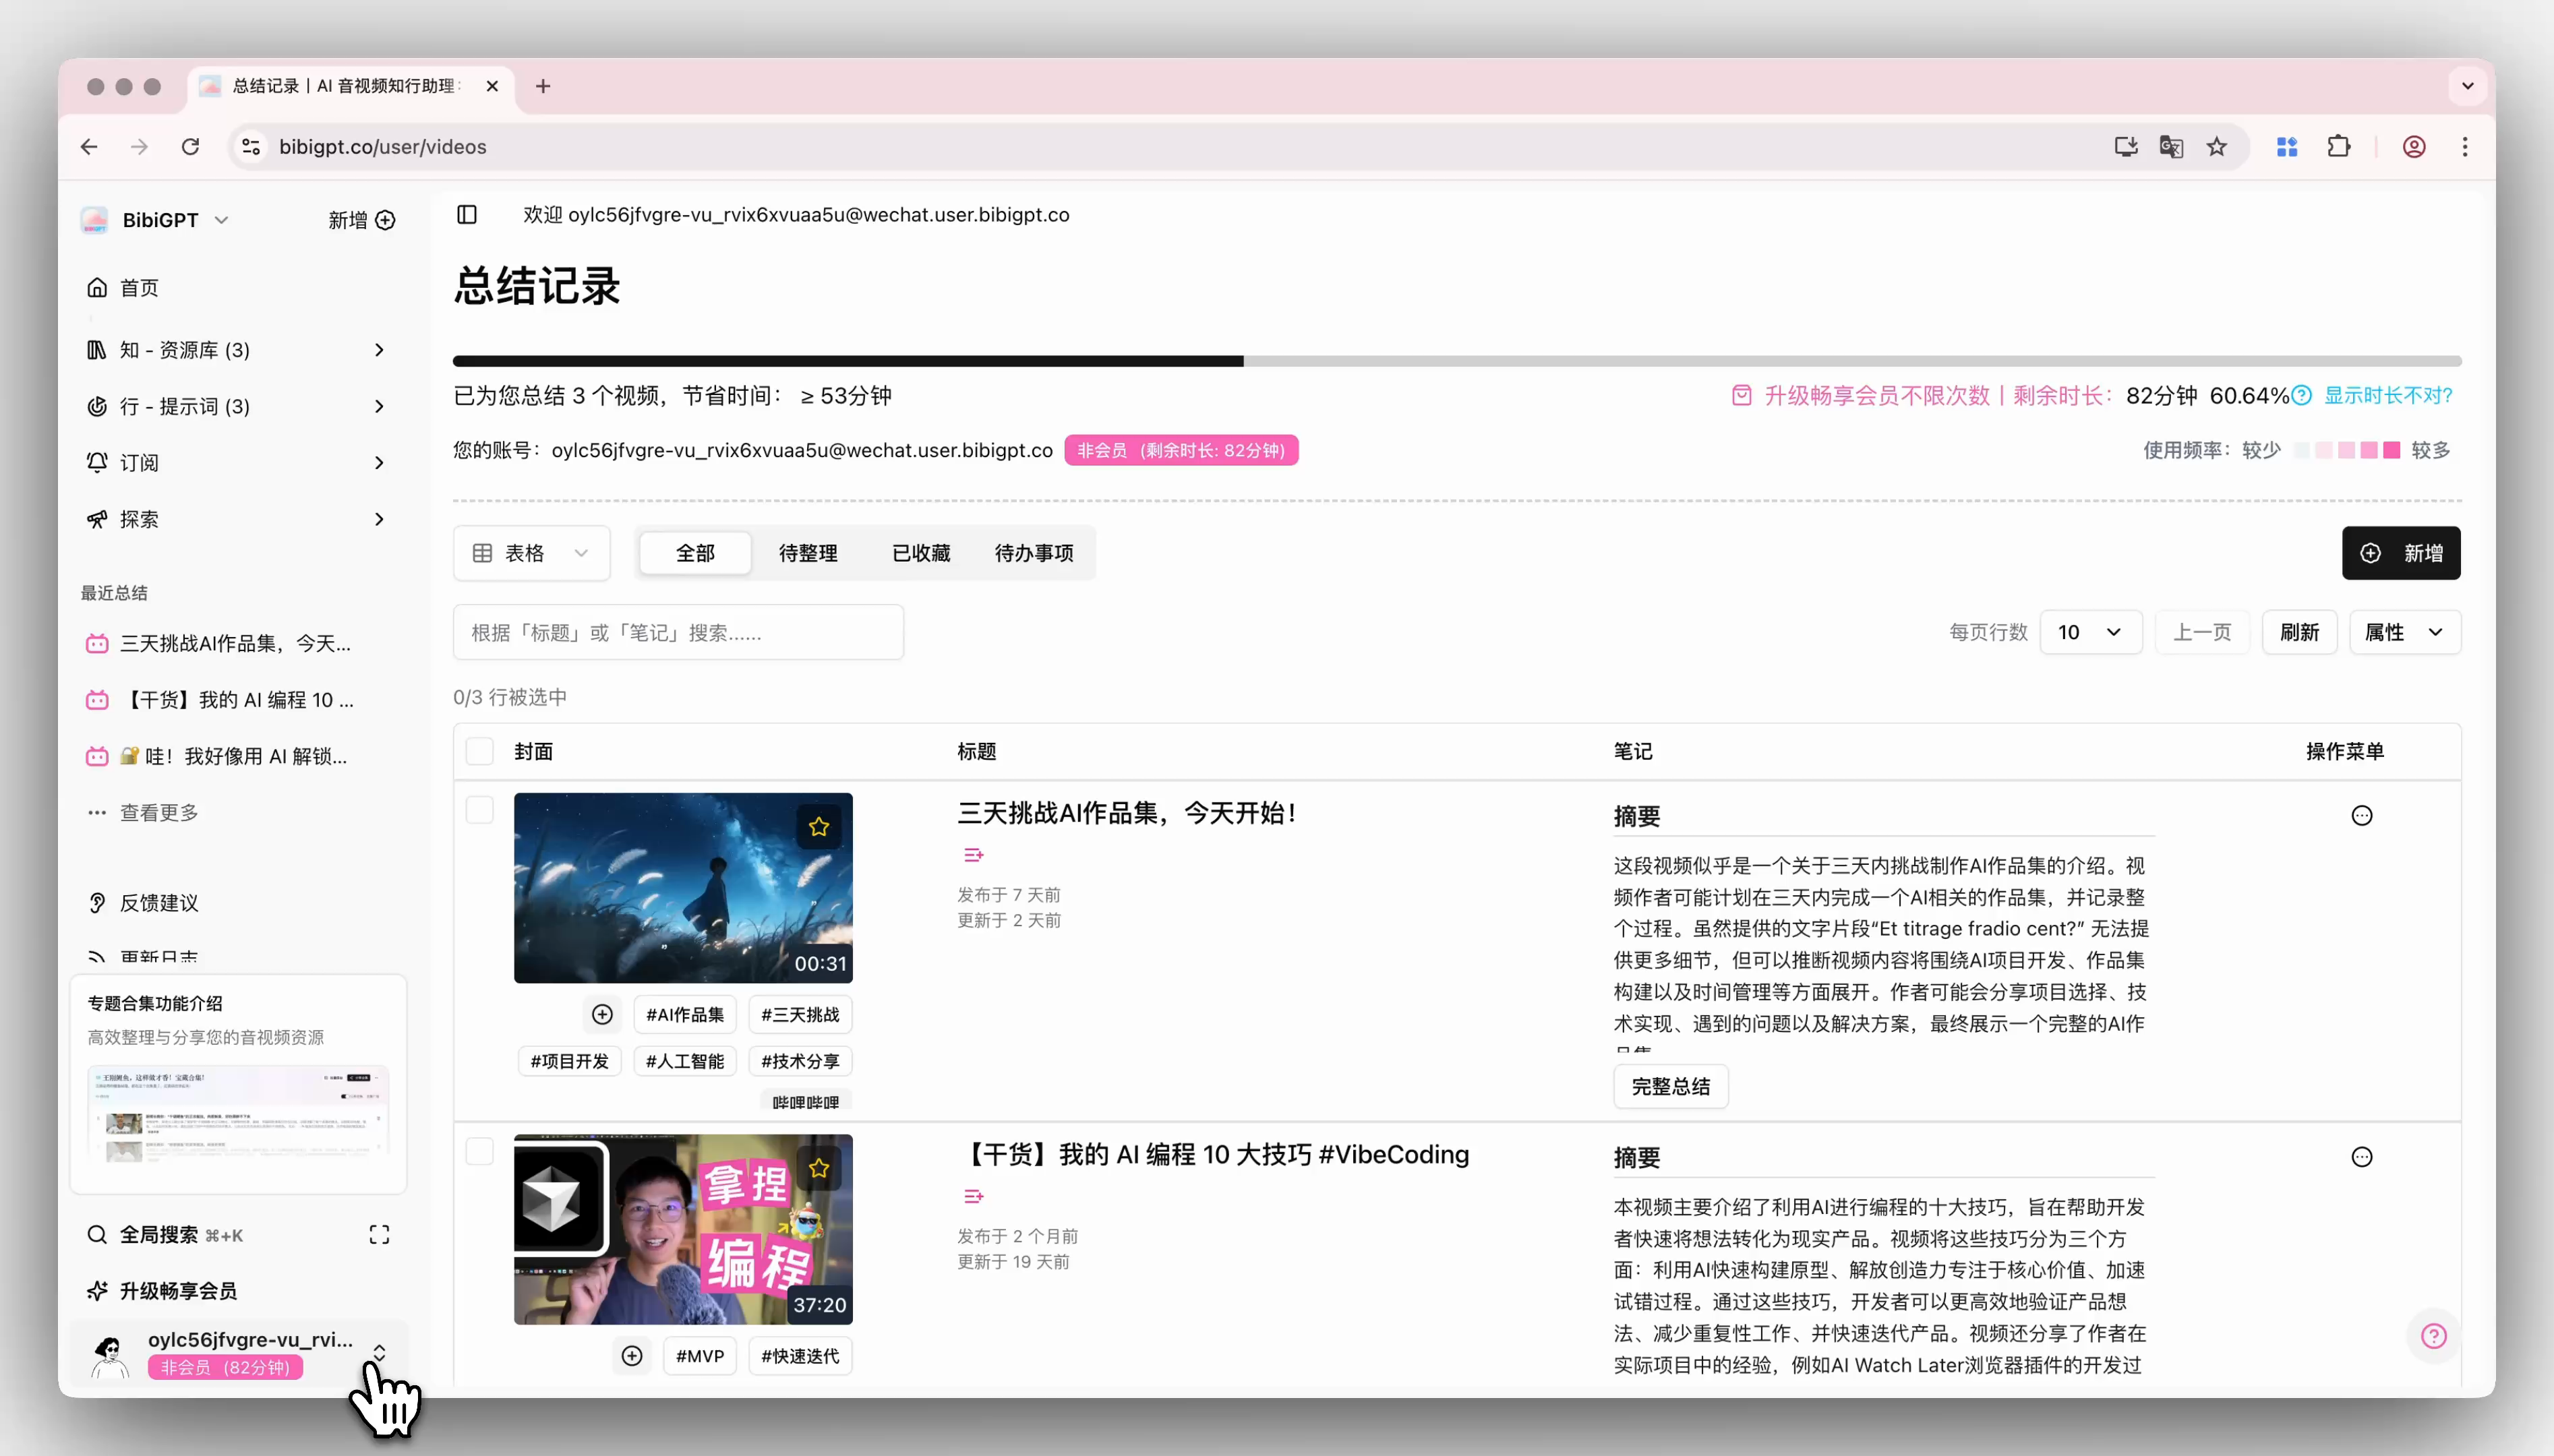The height and width of the screenshot is (1456, 2554).
Task: Click the install app icon in address bar
Action: point(2126,147)
